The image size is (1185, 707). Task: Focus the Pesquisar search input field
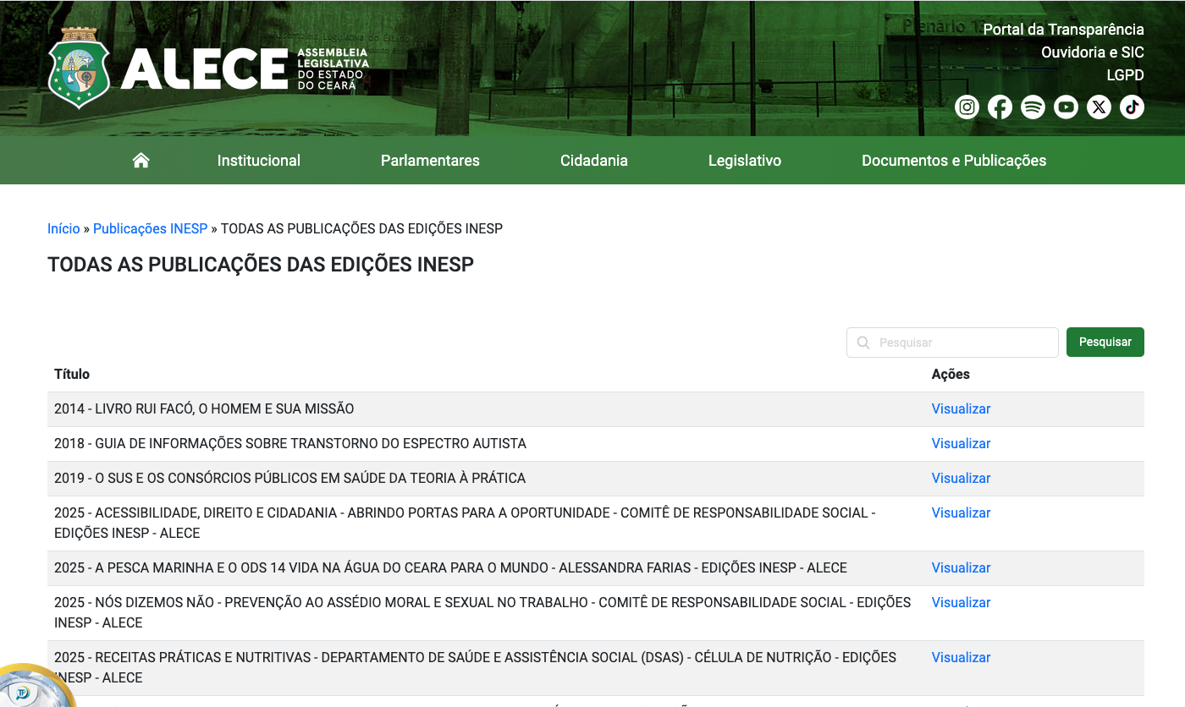click(952, 343)
